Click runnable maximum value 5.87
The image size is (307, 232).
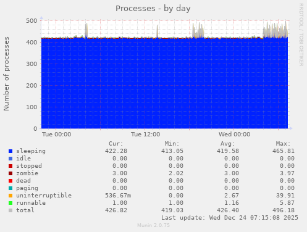click(287, 203)
